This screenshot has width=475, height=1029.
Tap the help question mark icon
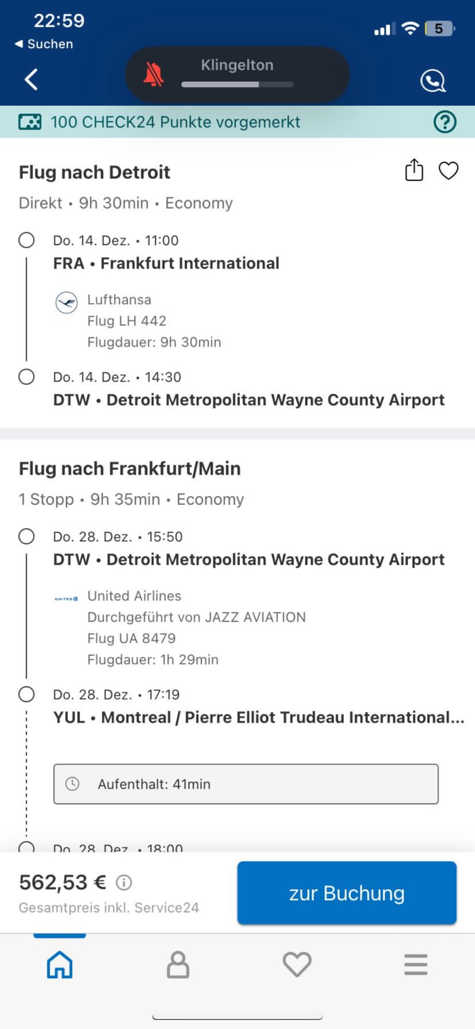pos(445,122)
